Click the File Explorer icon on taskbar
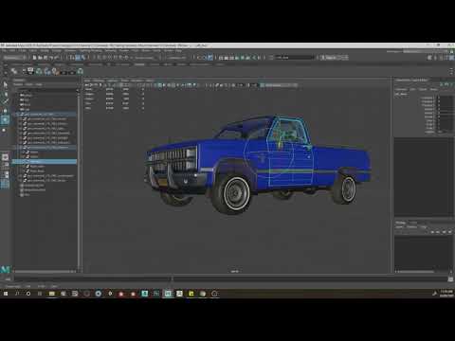The width and height of the screenshot is (455, 341). [52, 294]
